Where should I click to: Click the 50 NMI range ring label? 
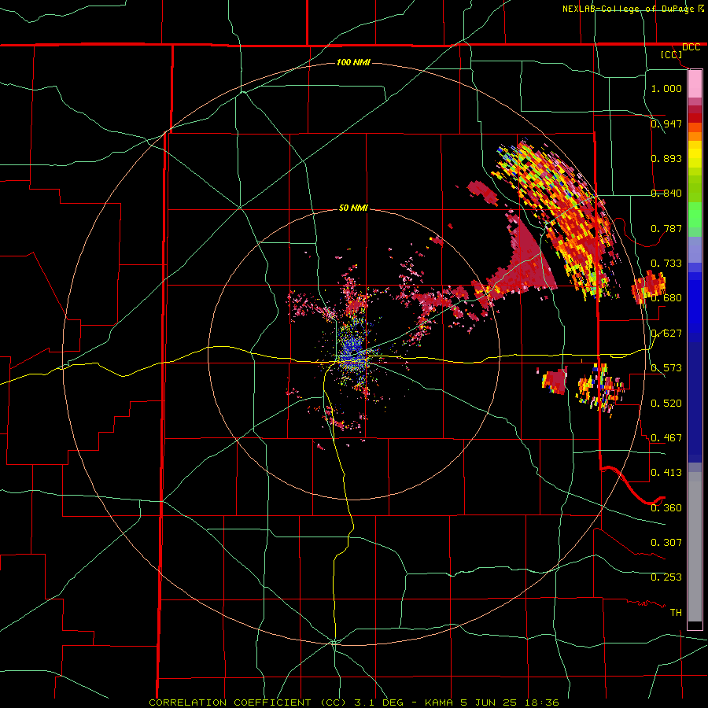pyautogui.click(x=353, y=208)
